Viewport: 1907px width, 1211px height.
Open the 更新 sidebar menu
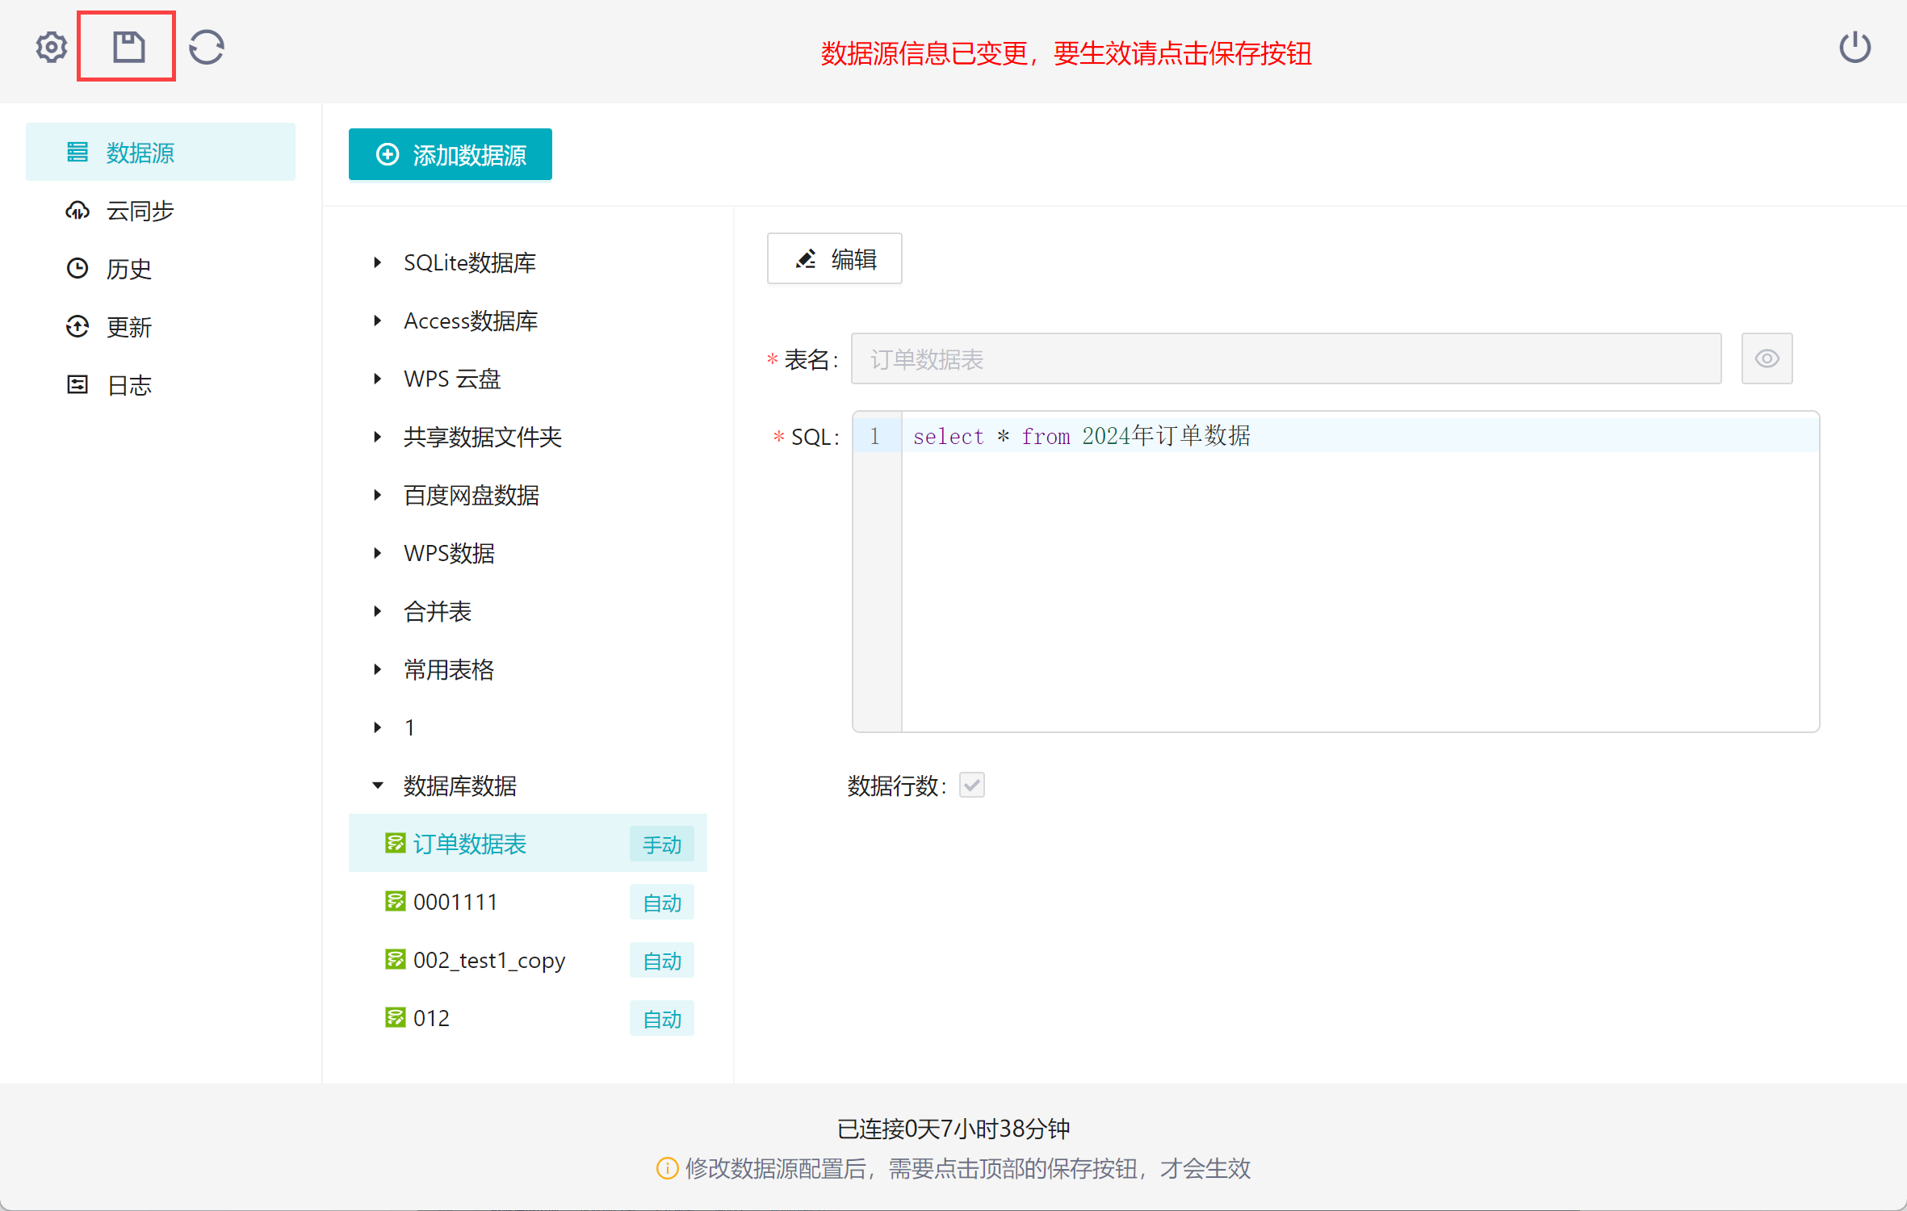point(161,326)
